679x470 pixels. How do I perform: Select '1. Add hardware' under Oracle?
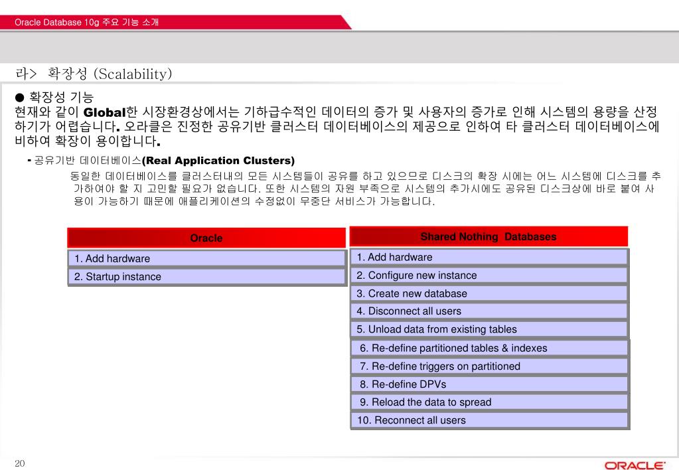pyautogui.click(x=206, y=258)
